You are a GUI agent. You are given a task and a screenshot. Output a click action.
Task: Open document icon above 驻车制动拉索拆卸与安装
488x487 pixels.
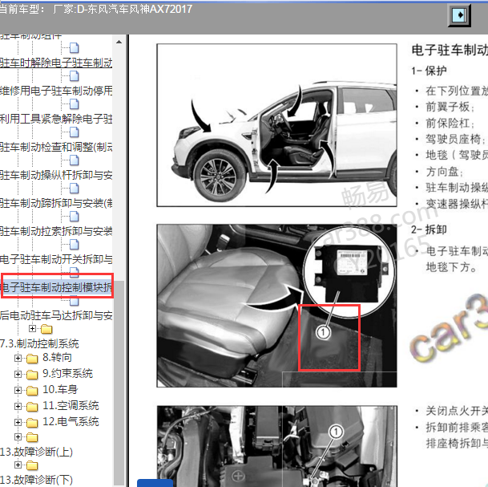74,217
